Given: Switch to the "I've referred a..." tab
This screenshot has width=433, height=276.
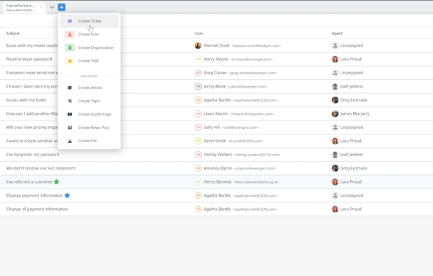Looking at the screenshot, I should point(21,8).
